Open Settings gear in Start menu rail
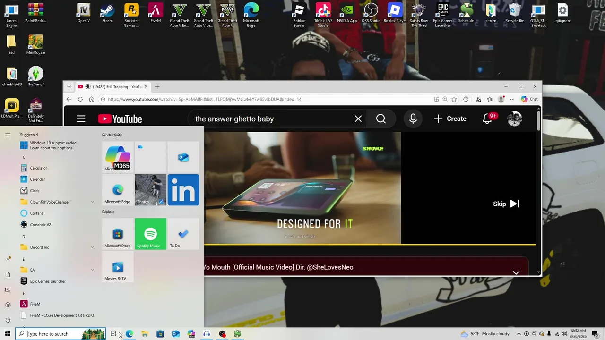This screenshot has width=605, height=340. 8,305
